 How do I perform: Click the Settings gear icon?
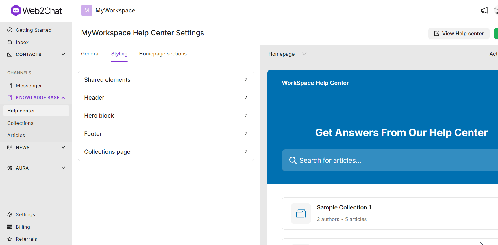pos(10,214)
